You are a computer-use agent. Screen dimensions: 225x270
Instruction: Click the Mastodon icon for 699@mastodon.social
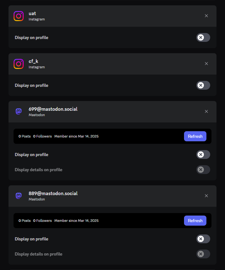coord(19,112)
